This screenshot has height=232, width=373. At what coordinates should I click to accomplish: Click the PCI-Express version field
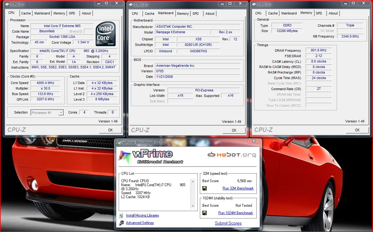tap(204, 90)
